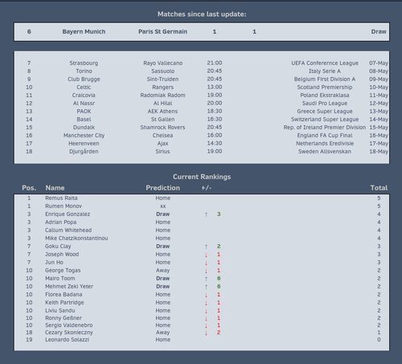This screenshot has height=364, width=402.
Task: Click Heerenveen home team
Action: [x=84, y=144]
